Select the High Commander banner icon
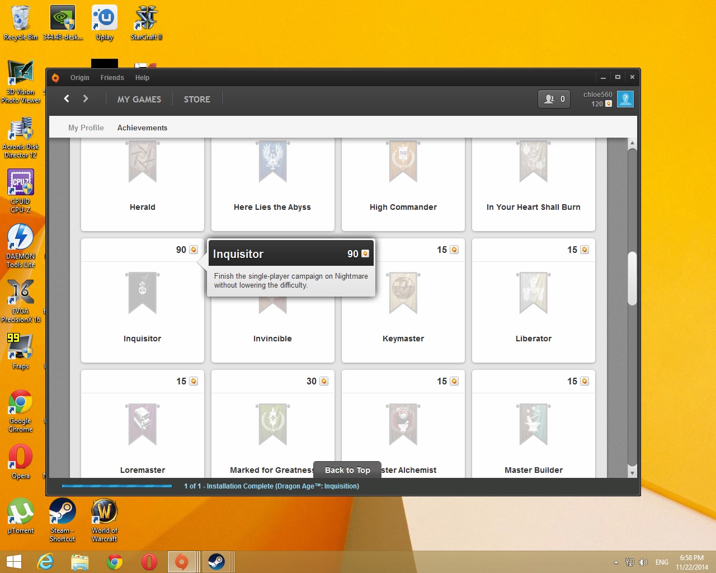The image size is (716, 573). point(403,162)
